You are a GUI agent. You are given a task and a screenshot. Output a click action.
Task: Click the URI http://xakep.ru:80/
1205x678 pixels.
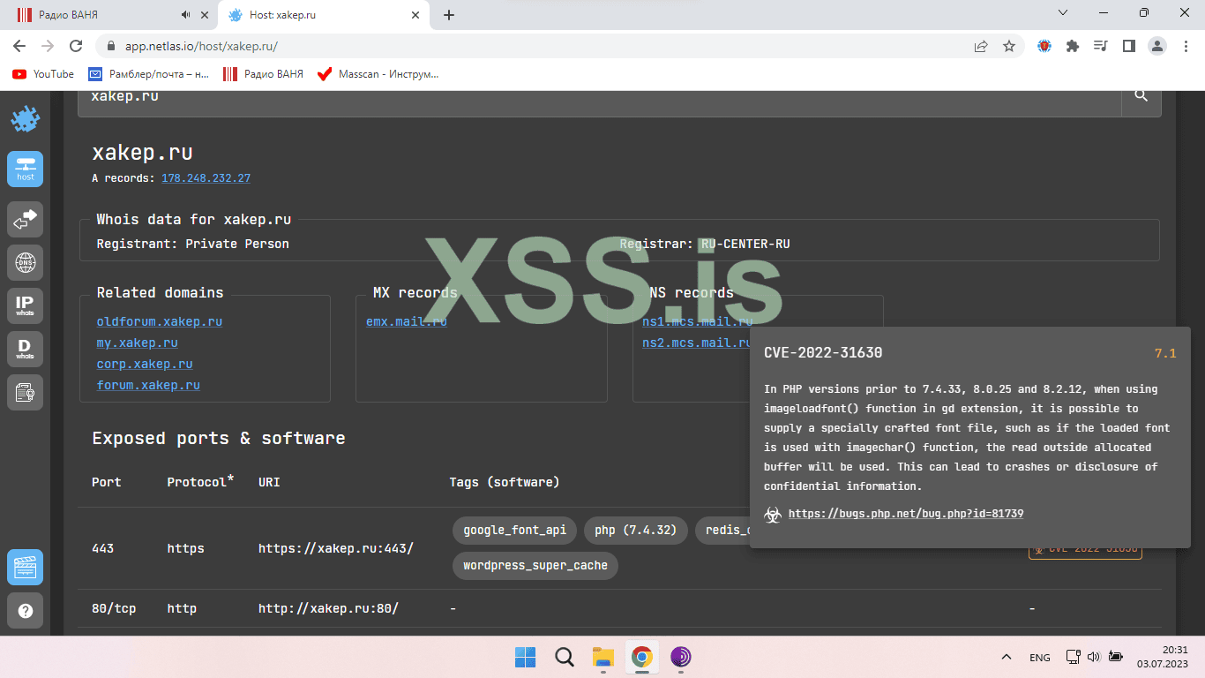[328, 608]
